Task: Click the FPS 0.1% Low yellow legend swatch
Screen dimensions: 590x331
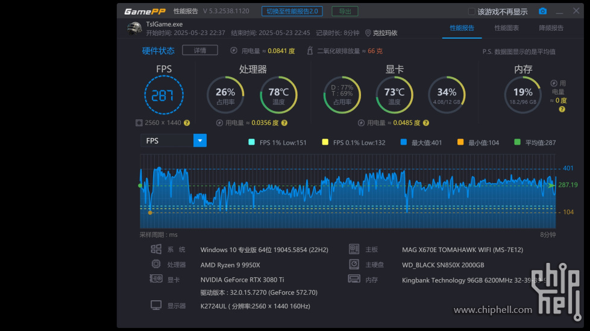Action: pos(325,142)
